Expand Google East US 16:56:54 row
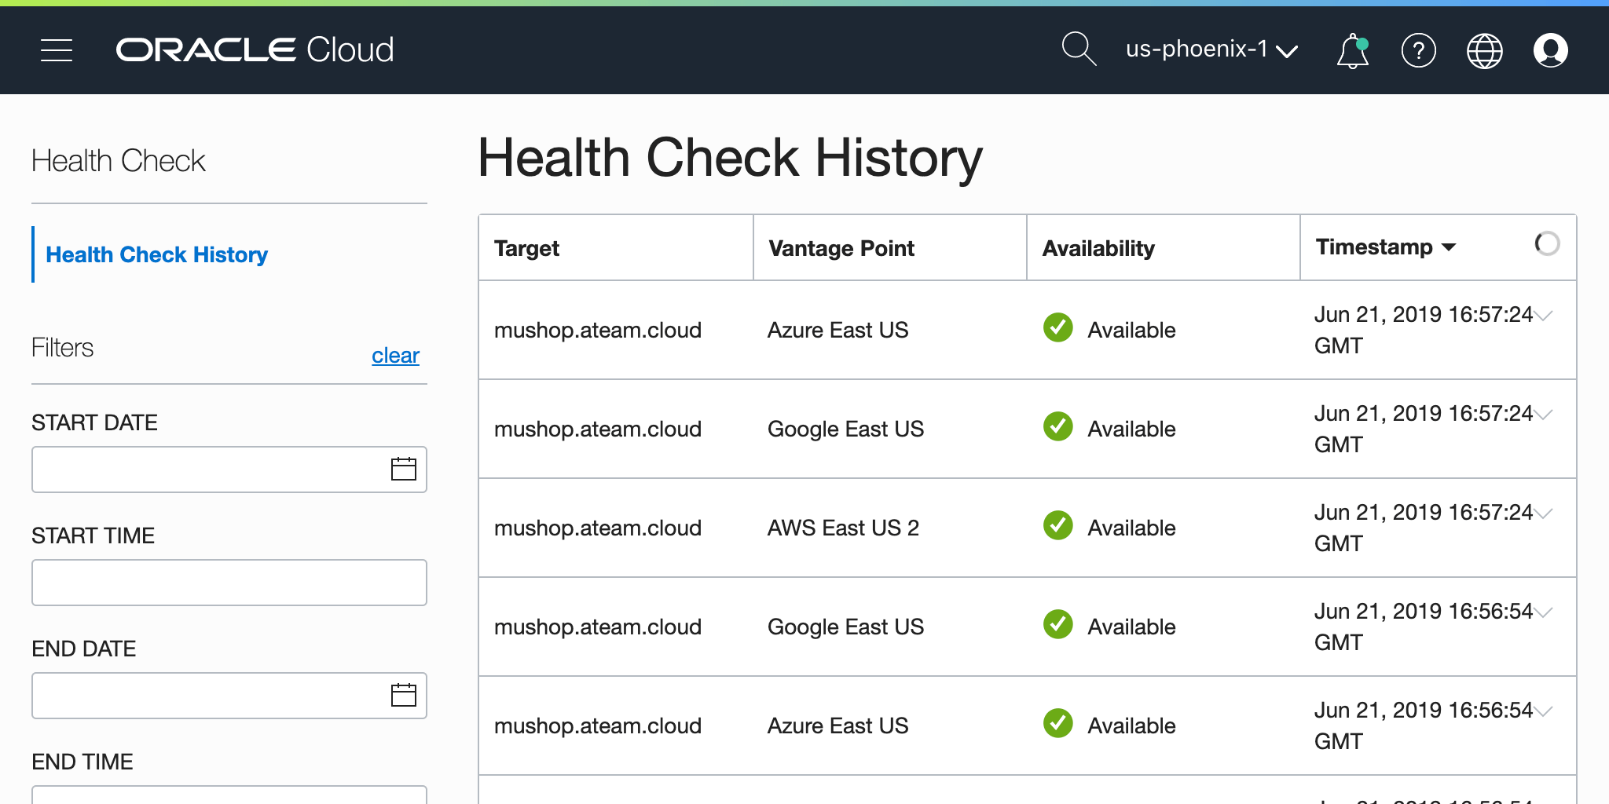1609x804 pixels. tap(1544, 612)
